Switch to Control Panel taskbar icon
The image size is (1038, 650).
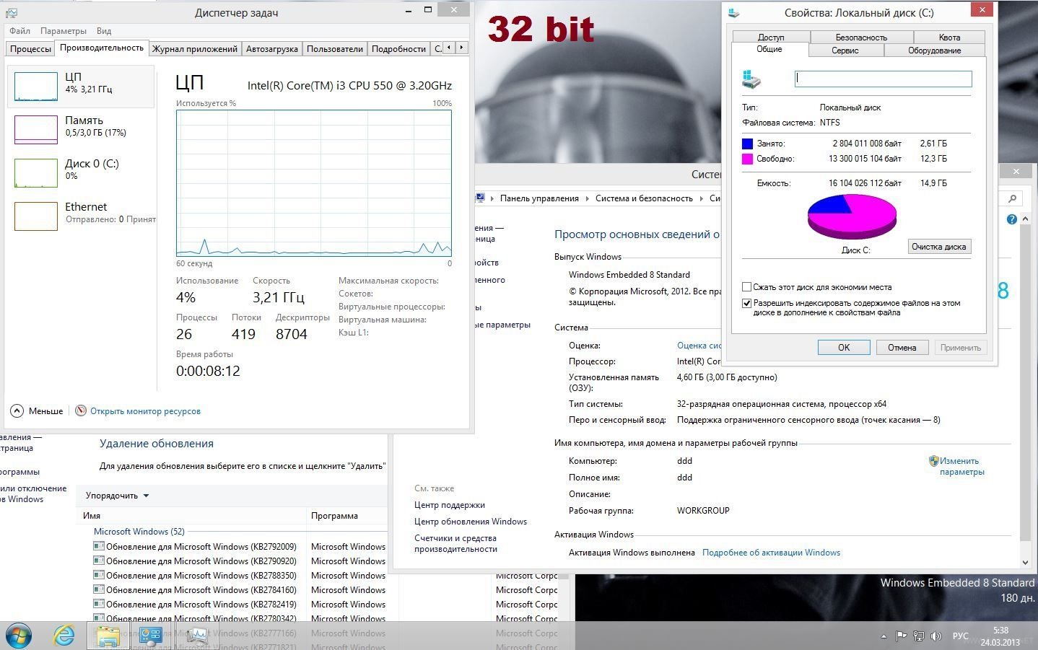[x=151, y=636]
